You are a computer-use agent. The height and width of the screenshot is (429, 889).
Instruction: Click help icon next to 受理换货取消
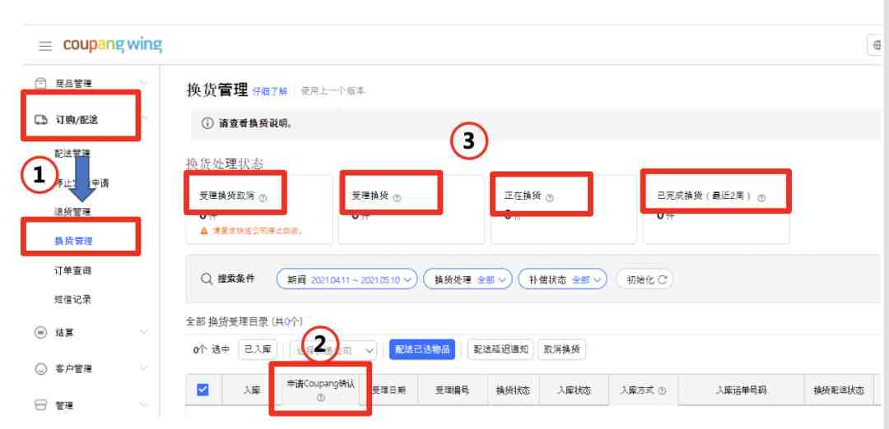coord(263,198)
